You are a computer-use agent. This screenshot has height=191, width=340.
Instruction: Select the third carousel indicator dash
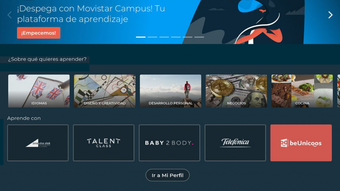pos(164,37)
